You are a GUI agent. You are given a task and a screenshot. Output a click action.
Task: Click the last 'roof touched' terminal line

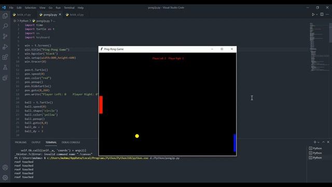click(x=24, y=177)
